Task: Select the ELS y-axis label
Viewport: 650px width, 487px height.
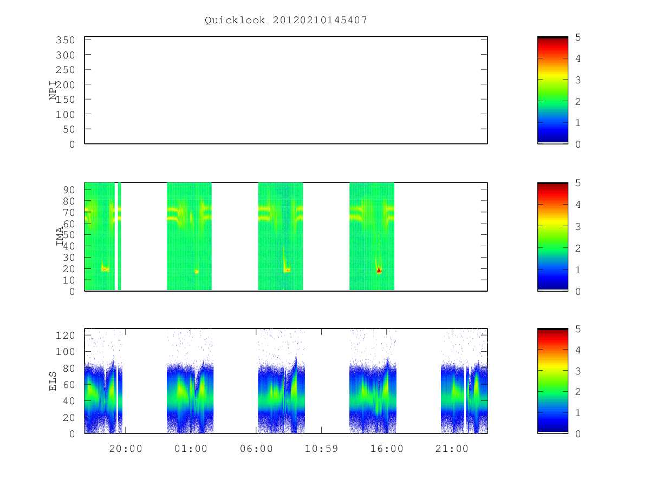Action: coord(53,381)
